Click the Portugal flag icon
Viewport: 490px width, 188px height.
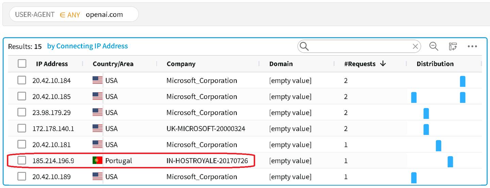[x=97, y=161]
